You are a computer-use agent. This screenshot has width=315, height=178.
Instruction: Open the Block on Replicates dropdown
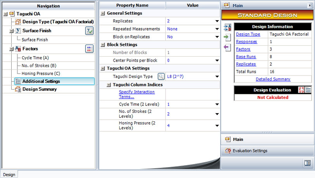point(217,37)
